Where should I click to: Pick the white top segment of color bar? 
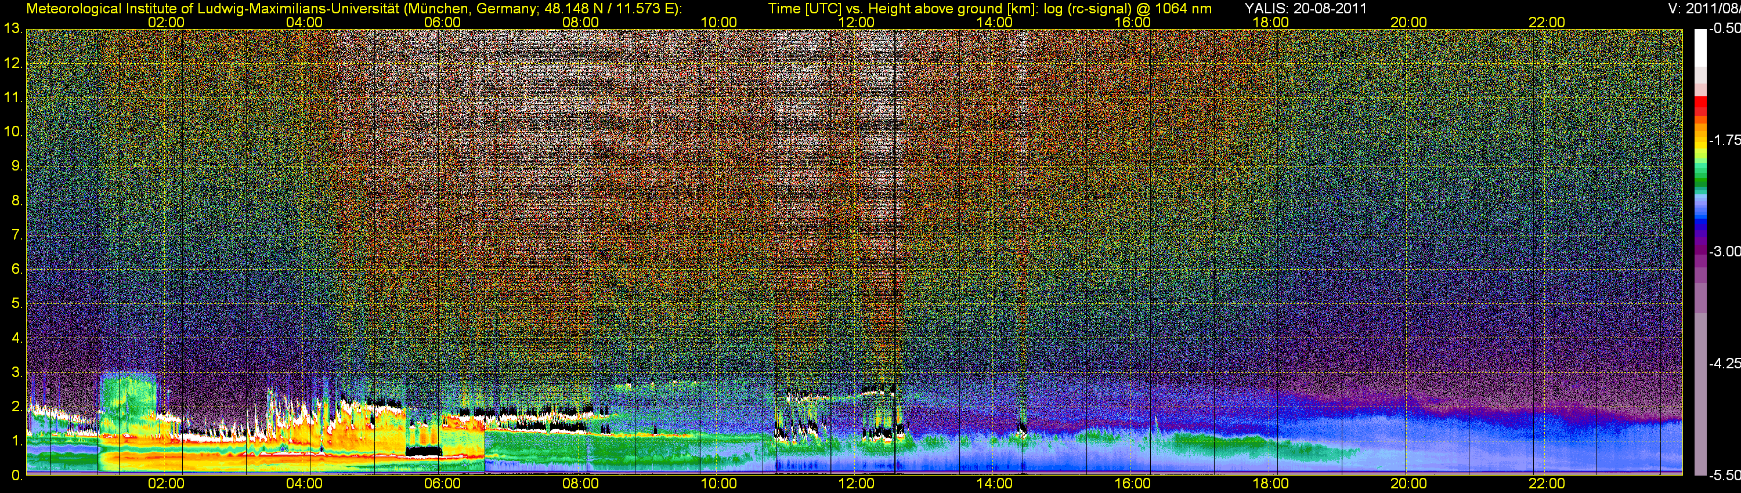[x=1700, y=48]
